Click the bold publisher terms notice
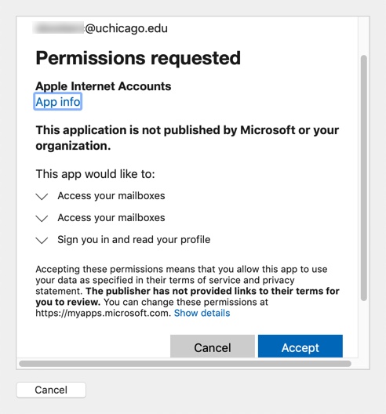Image resolution: width=386 pixels, height=414 pixels. click(x=188, y=296)
